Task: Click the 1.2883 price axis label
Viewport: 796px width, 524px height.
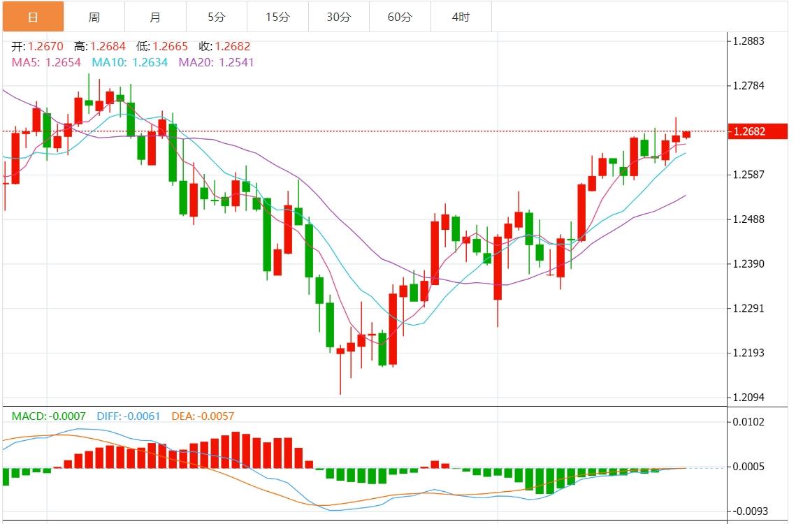Action: pyautogui.click(x=748, y=41)
